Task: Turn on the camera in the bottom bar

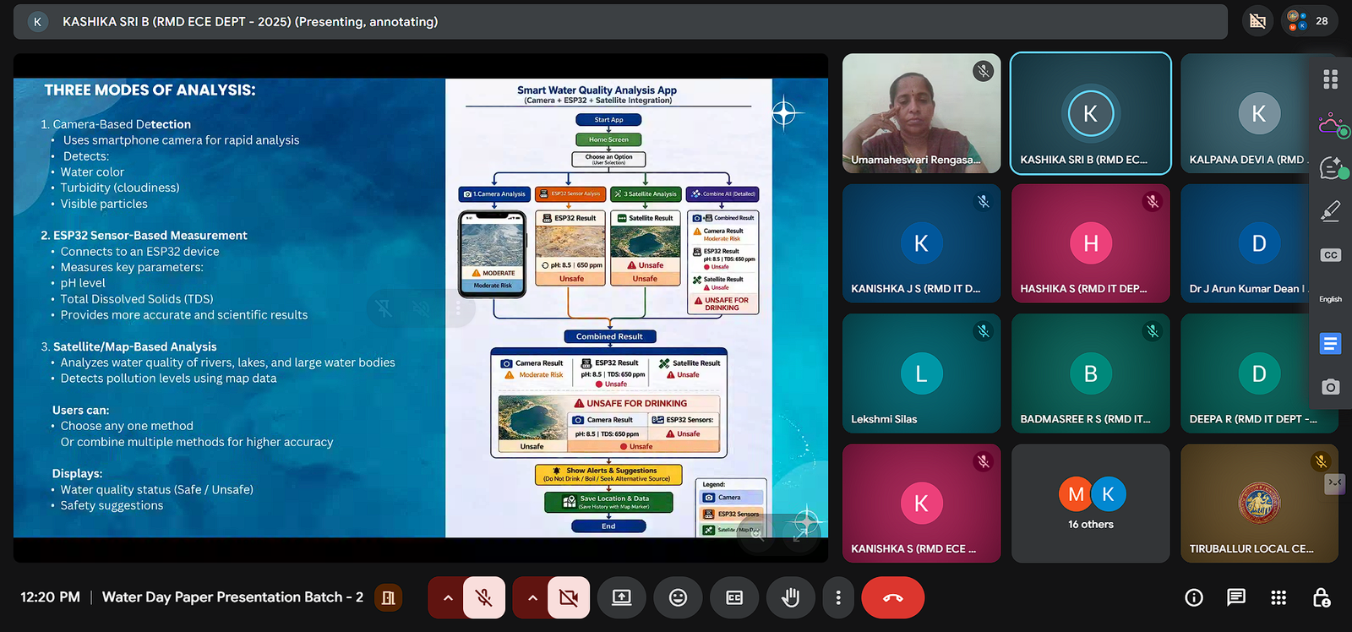Action: [x=569, y=598]
